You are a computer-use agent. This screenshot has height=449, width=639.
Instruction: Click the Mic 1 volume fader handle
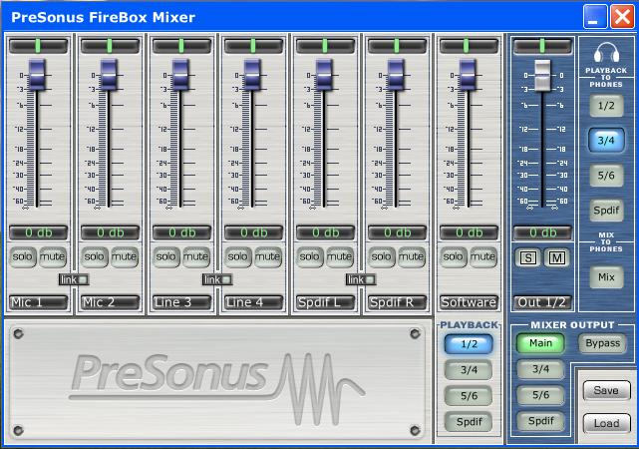(37, 75)
